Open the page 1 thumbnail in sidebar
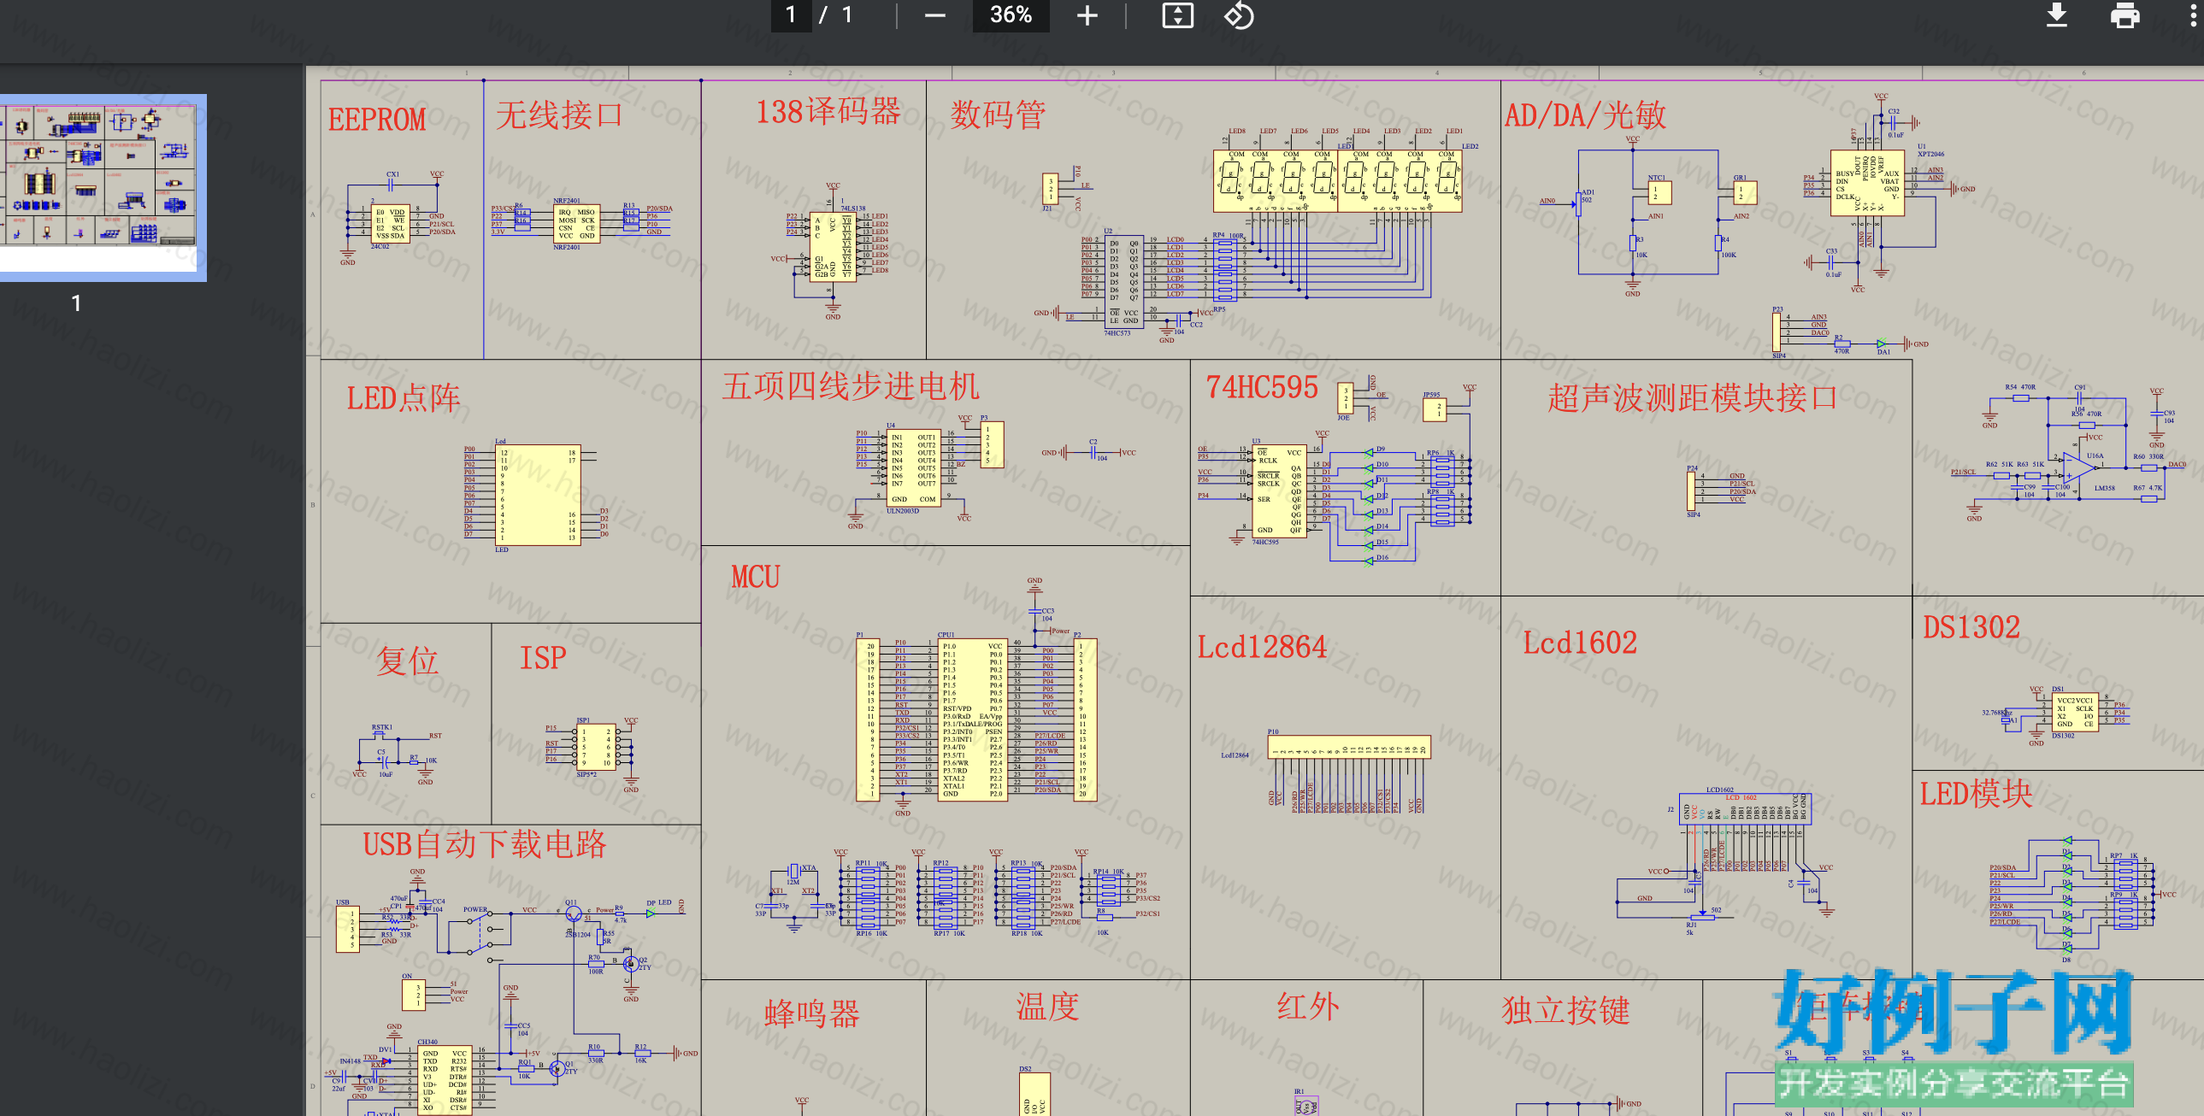Image resolution: width=2204 pixels, height=1116 pixels. (x=101, y=186)
